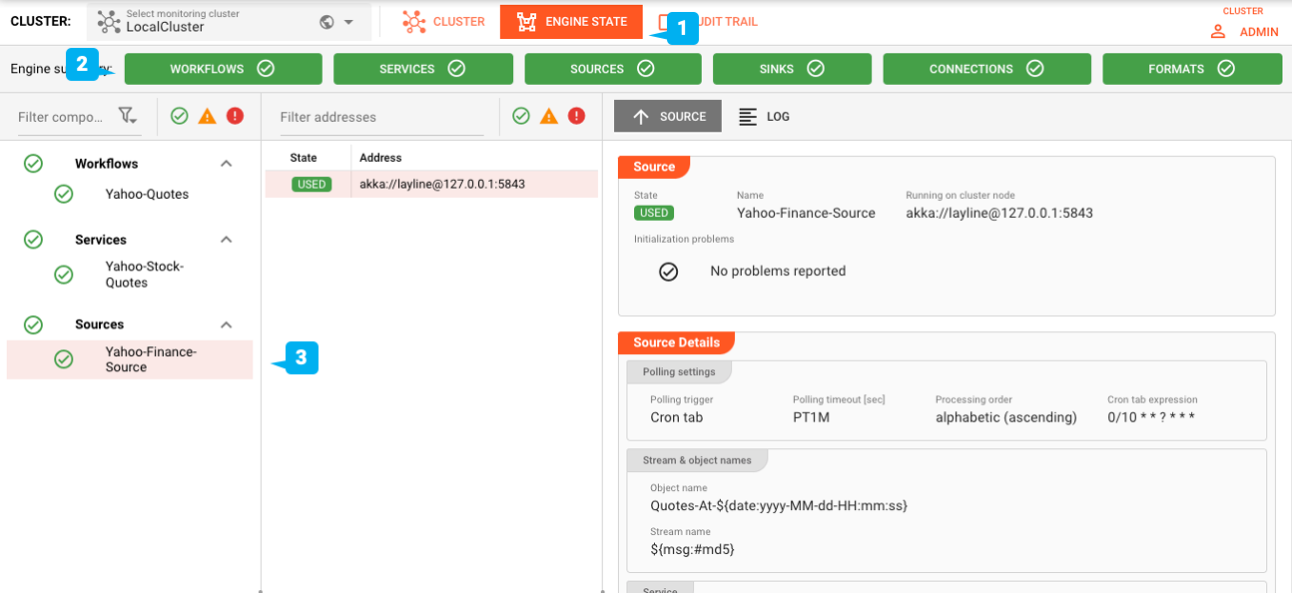Image resolution: width=1292 pixels, height=593 pixels.
Task: Click the admin user profile icon
Action: [x=1217, y=32]
